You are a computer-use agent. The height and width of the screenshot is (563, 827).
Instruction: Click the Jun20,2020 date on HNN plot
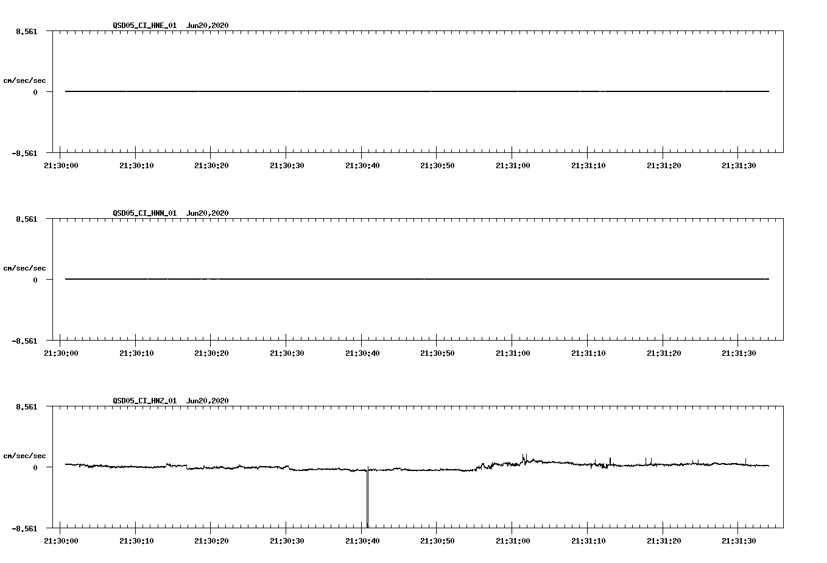click(208, 213)
